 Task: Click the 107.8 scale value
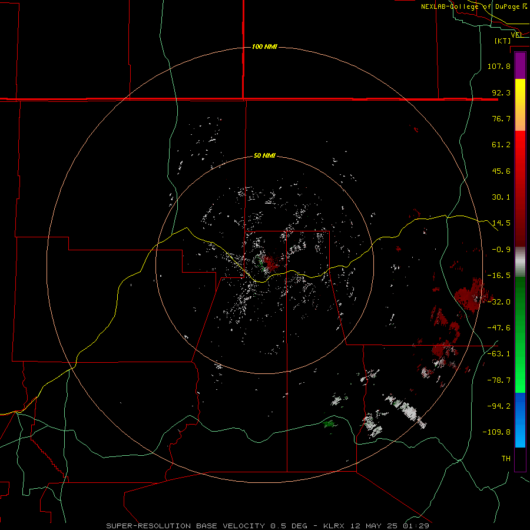coord(499,66)
